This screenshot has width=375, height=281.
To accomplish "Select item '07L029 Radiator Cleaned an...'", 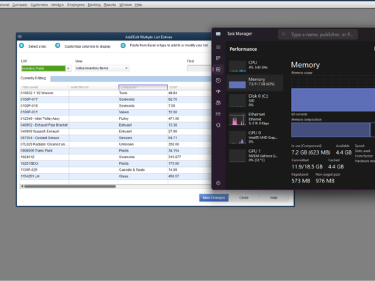I will [x=44, y=144].
